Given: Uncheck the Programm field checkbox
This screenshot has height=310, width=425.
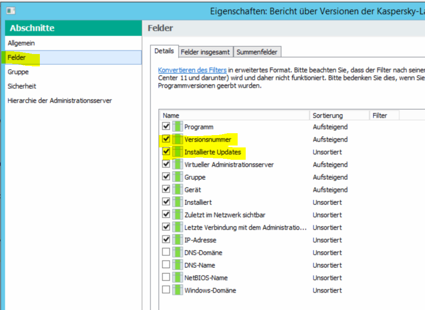Looking at the screenshot, I should [166, 126].
